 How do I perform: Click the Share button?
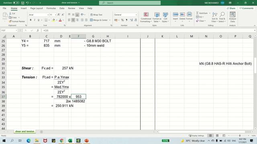[231, 8]
